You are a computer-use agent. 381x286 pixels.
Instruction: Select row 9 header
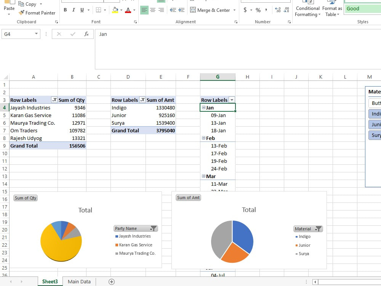coord(4,146)
